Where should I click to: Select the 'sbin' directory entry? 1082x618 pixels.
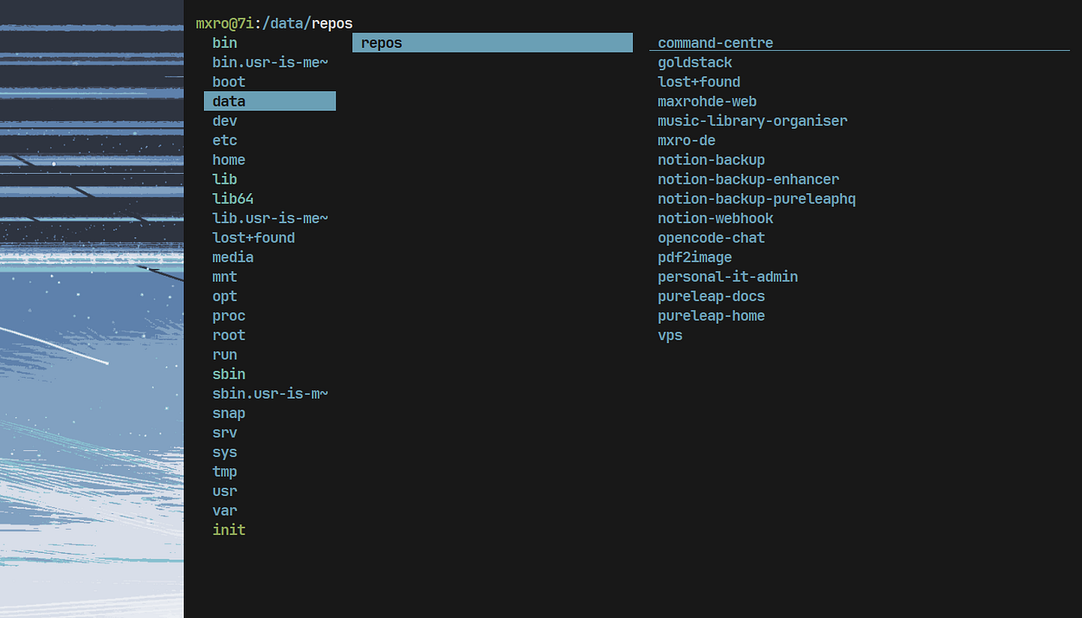click(x=229, y=374)
